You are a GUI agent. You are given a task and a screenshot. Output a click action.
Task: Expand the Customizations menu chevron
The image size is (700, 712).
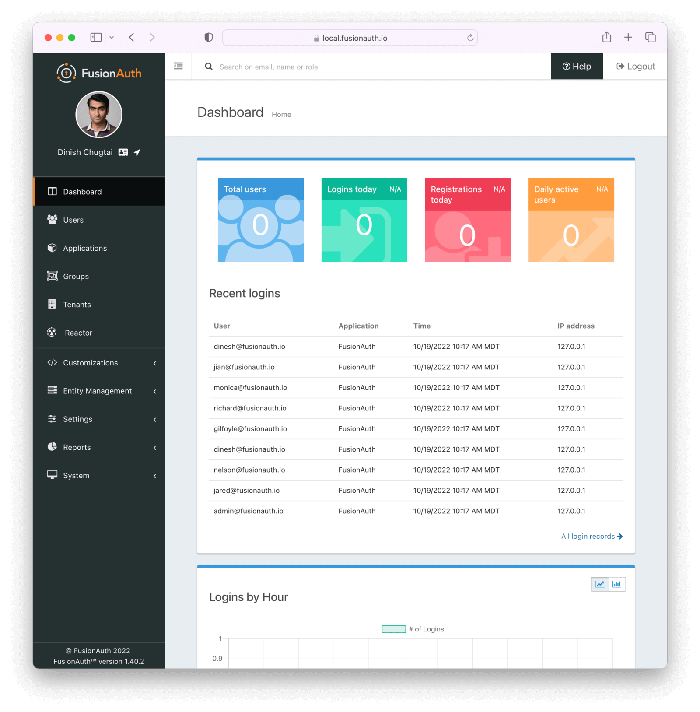154,363
